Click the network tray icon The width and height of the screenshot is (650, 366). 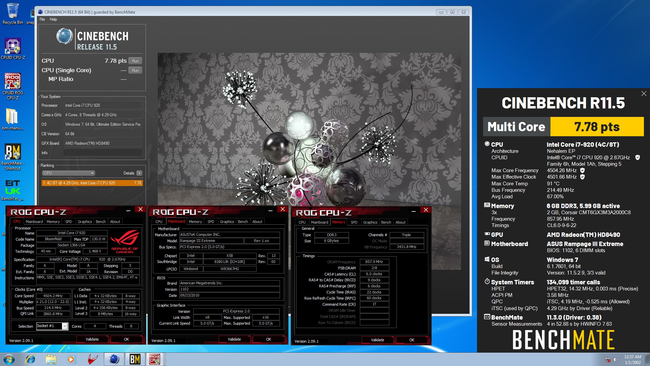pos(608,360)
